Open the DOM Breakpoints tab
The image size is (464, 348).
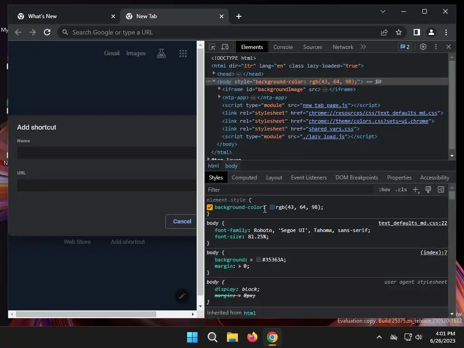(357, 178)
